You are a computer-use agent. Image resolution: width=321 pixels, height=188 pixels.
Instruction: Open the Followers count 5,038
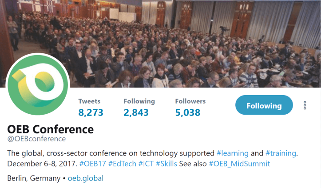point(188,112)
